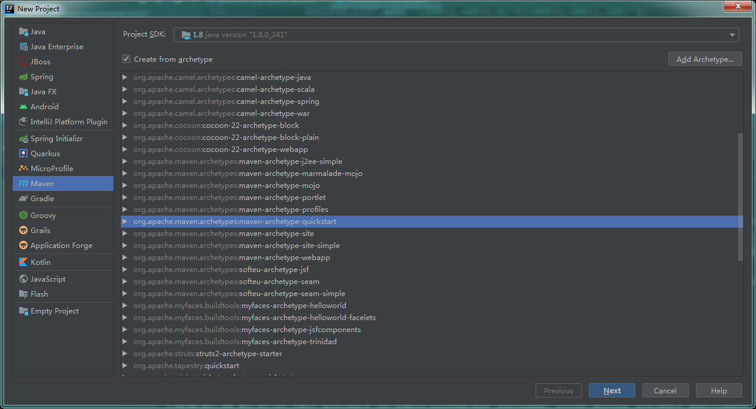
Task: Open the Help button
Action: [x=719, y=390]
